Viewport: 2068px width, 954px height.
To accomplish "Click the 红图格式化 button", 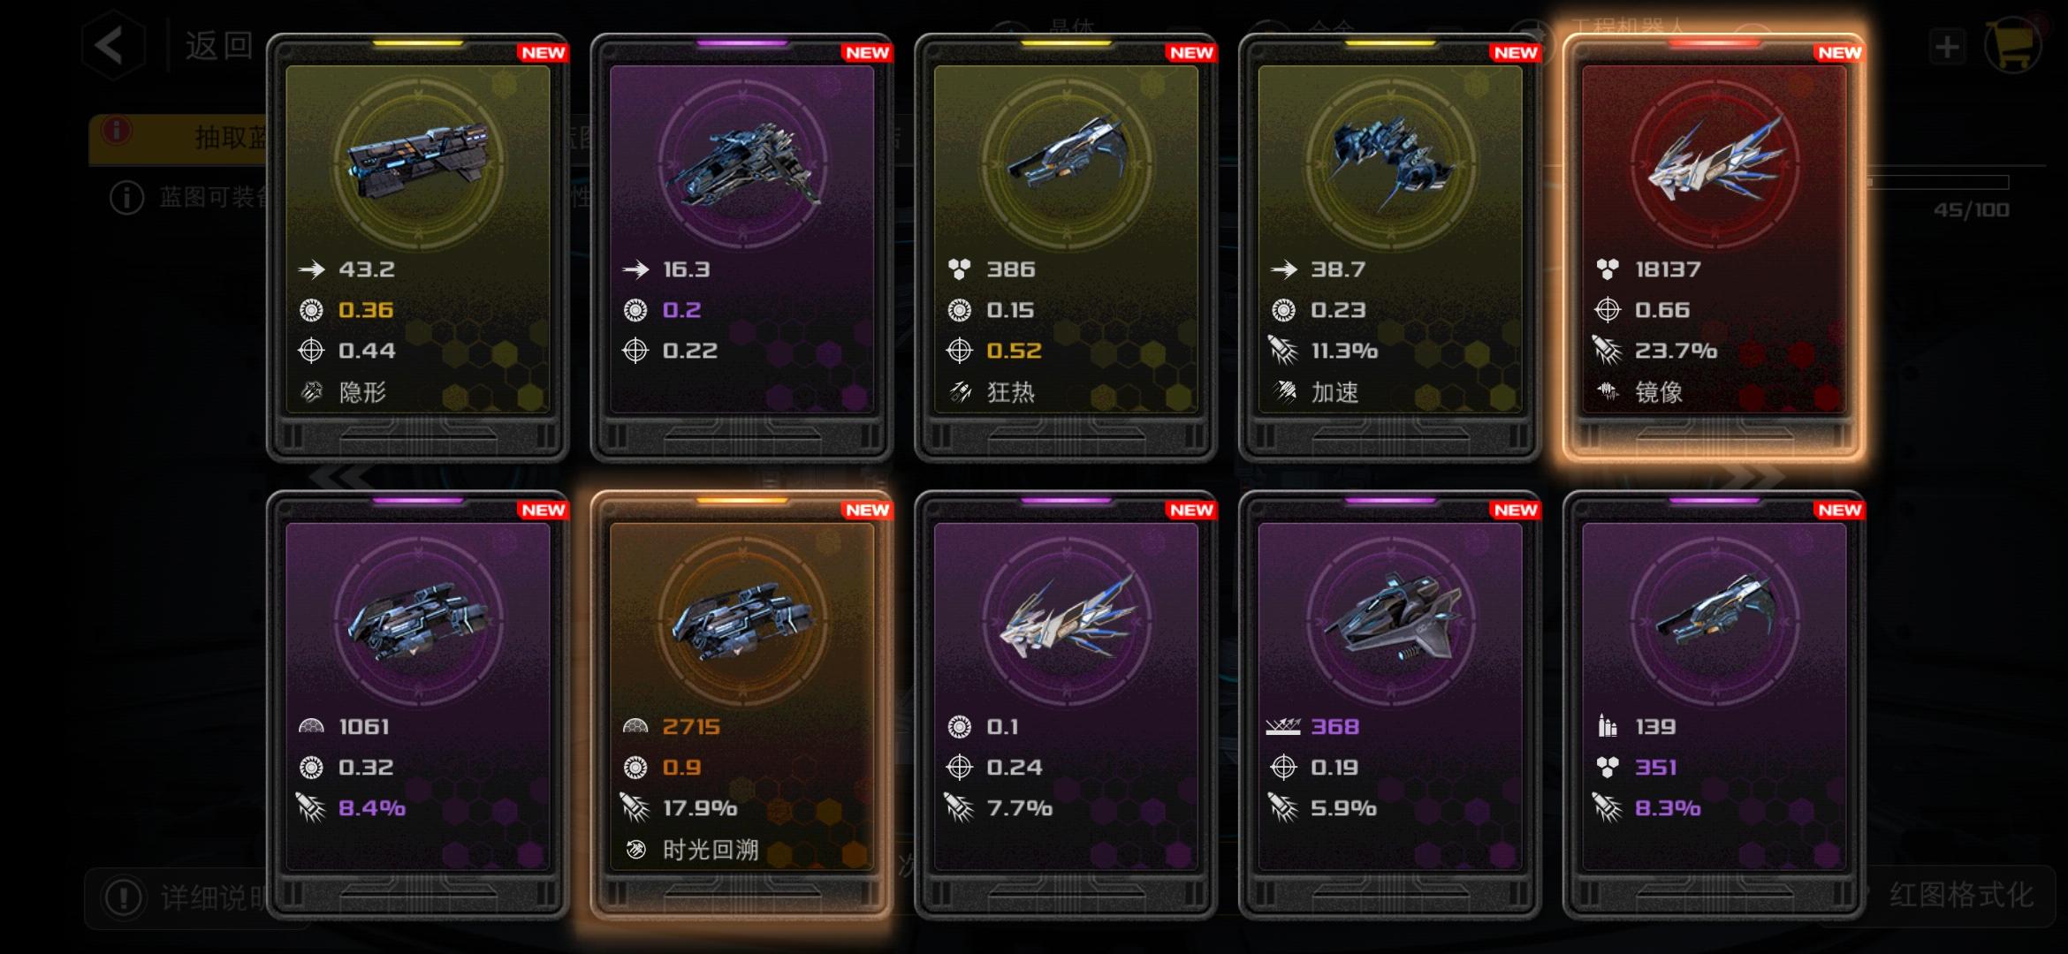I will pos(1960,895).
